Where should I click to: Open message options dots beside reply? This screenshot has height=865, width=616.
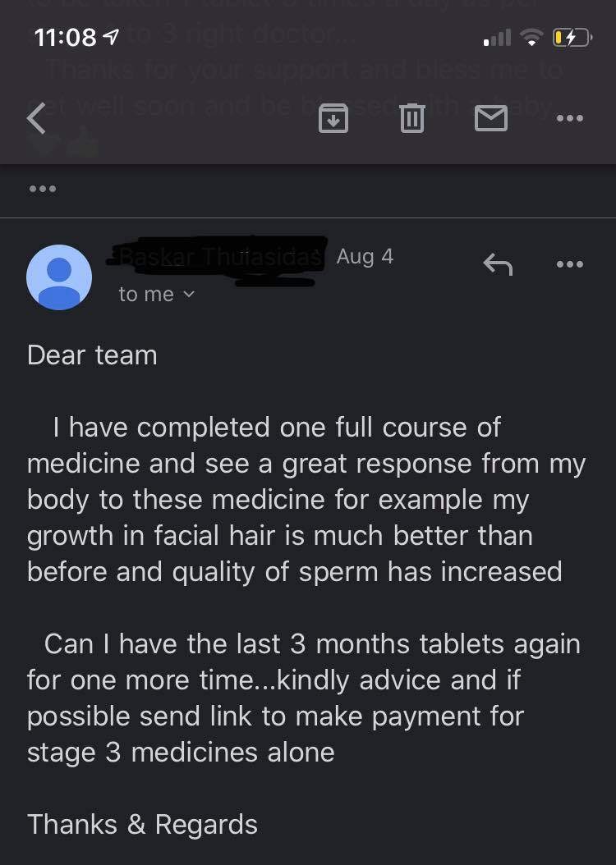click(570, 264)
